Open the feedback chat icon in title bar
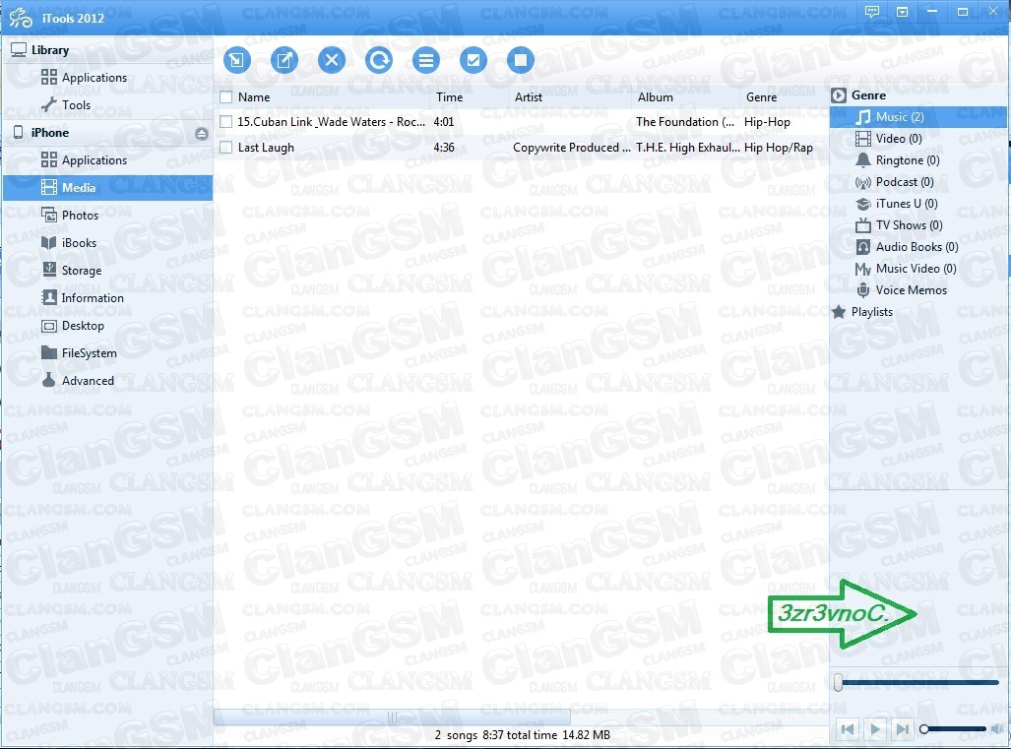 pos(872,12)
